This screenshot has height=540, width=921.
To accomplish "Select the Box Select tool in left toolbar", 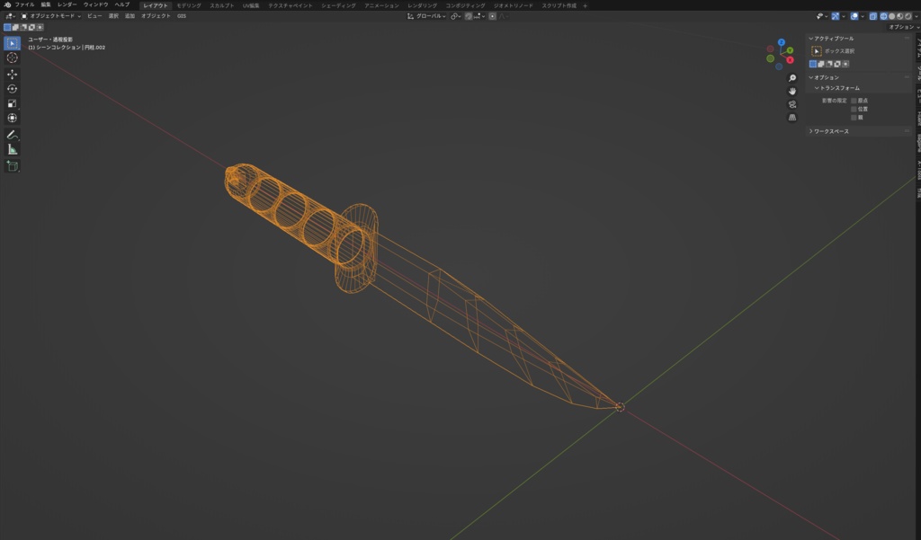I will [12, 43].
